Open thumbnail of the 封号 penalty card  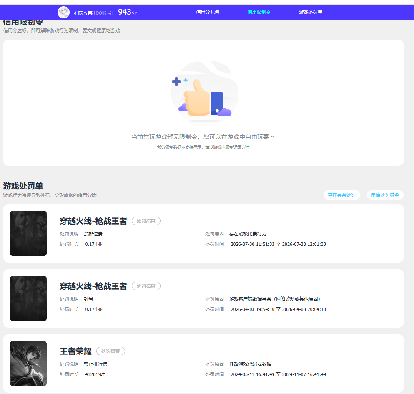click(x=28, y=298)
